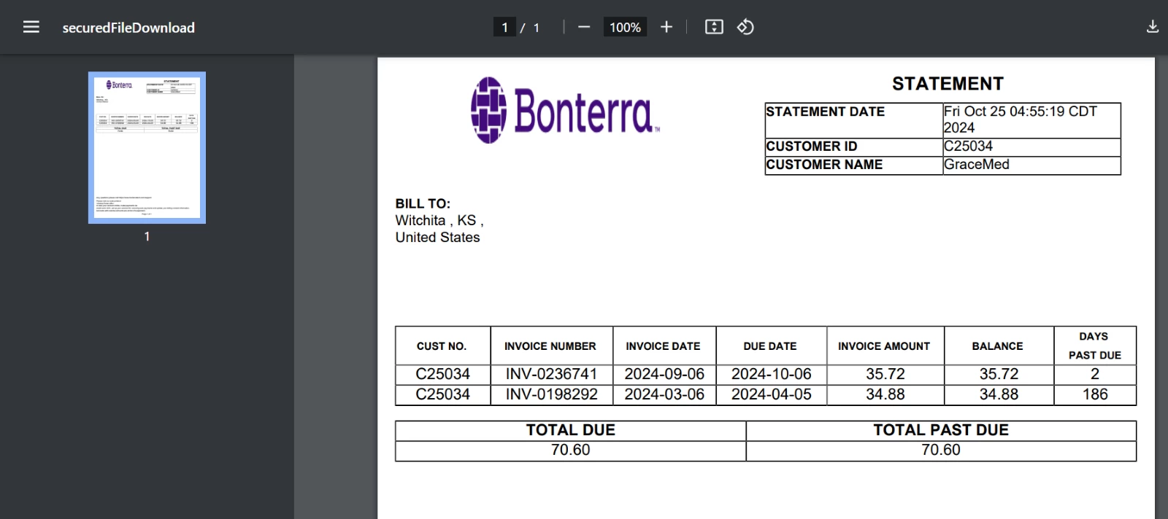Click invoice date 2024-03-06
This screenshot has height=519, width=1168.
point(664,394)
